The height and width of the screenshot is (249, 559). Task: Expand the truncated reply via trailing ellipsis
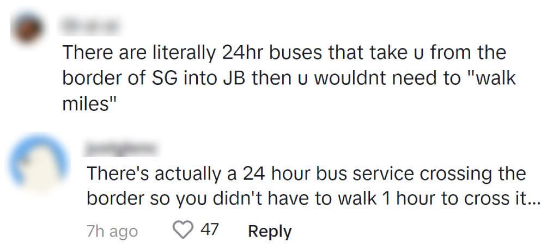[x=533, y=198]
